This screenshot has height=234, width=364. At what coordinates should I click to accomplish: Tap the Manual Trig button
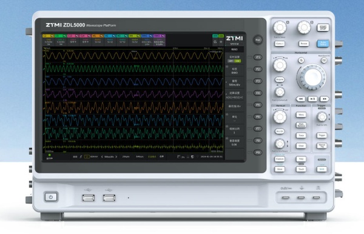click(322, 145)
